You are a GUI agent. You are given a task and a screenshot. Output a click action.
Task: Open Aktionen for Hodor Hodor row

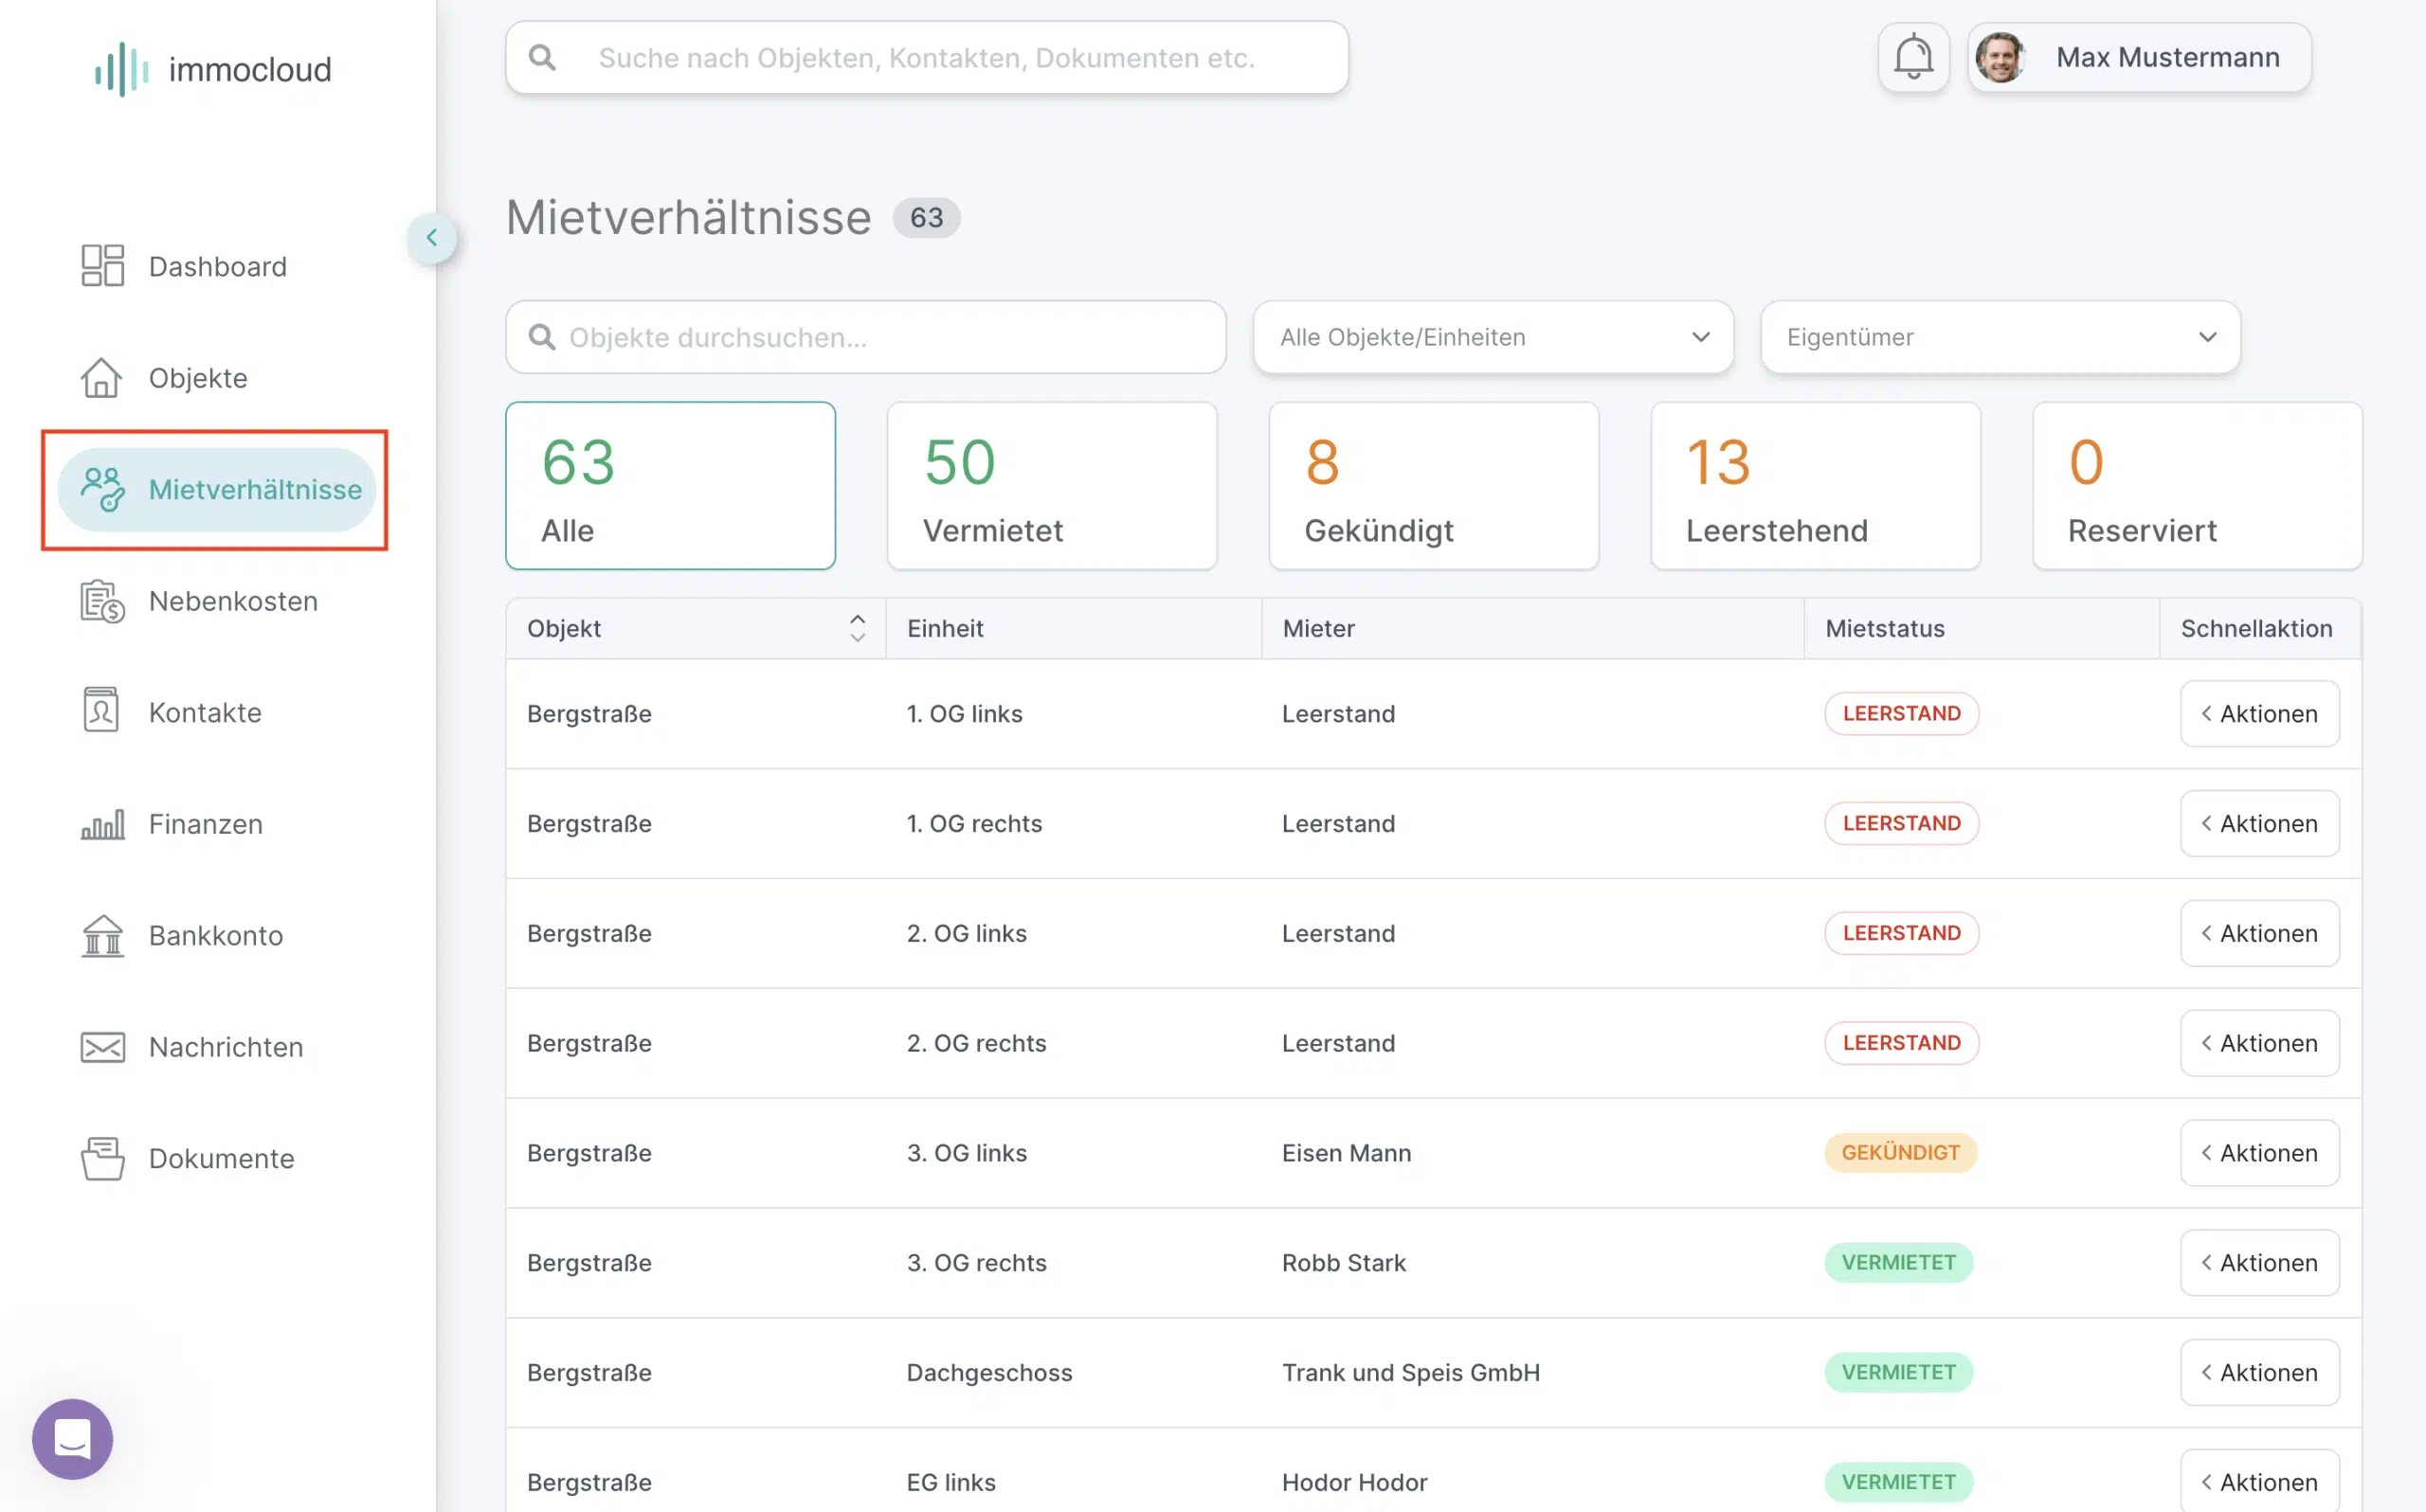[x=2260, y=1482]
